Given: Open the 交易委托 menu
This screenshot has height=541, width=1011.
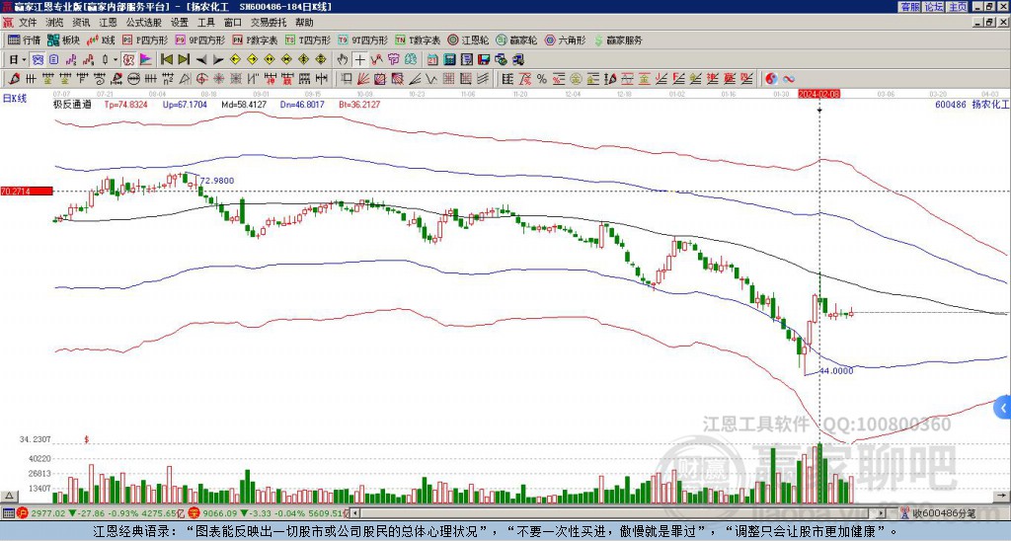Looking at the screenshot, I should point(269,23).
